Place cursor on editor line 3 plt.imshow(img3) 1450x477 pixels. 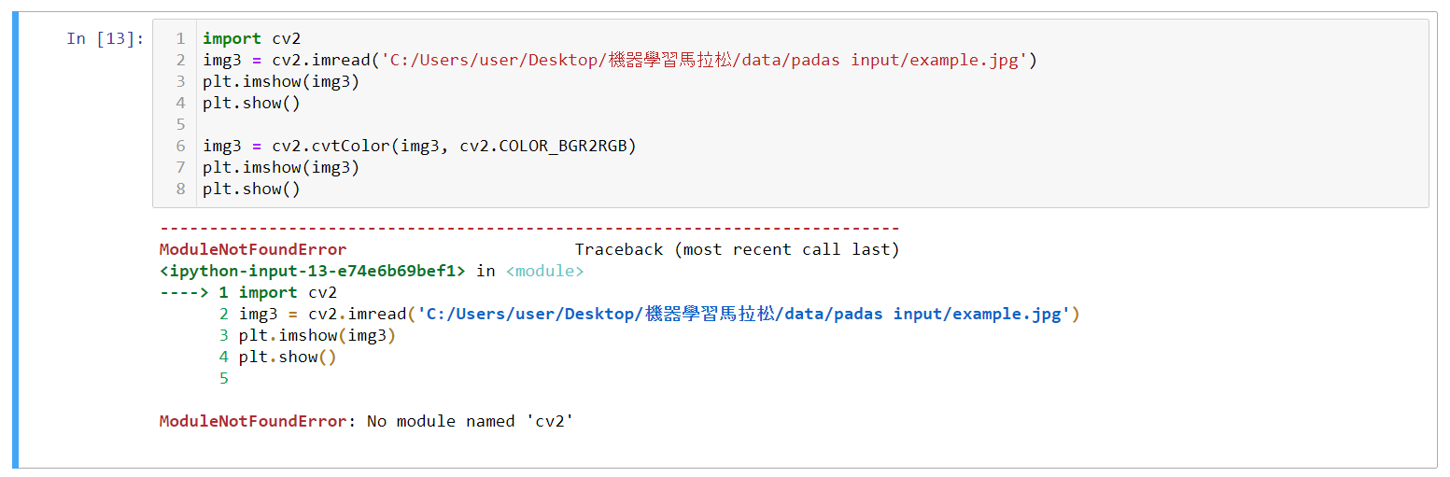click(281, 81)
